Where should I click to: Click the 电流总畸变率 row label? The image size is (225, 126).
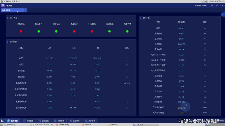click(x=21, y=108)
